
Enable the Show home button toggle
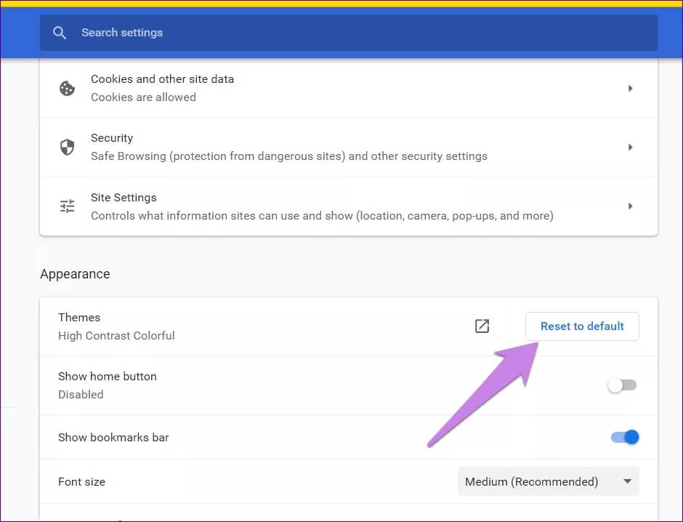(622, 385)
